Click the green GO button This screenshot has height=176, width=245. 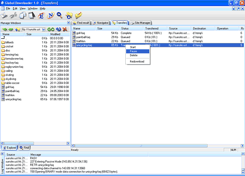[51, 29]
